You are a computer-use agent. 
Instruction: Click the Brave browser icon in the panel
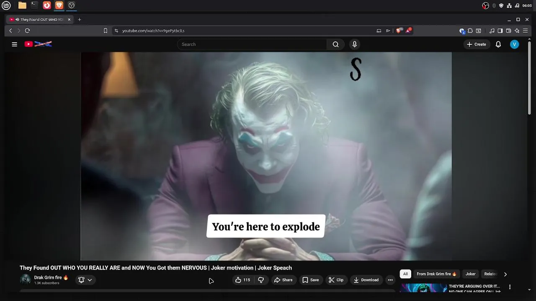coord(59,5)
